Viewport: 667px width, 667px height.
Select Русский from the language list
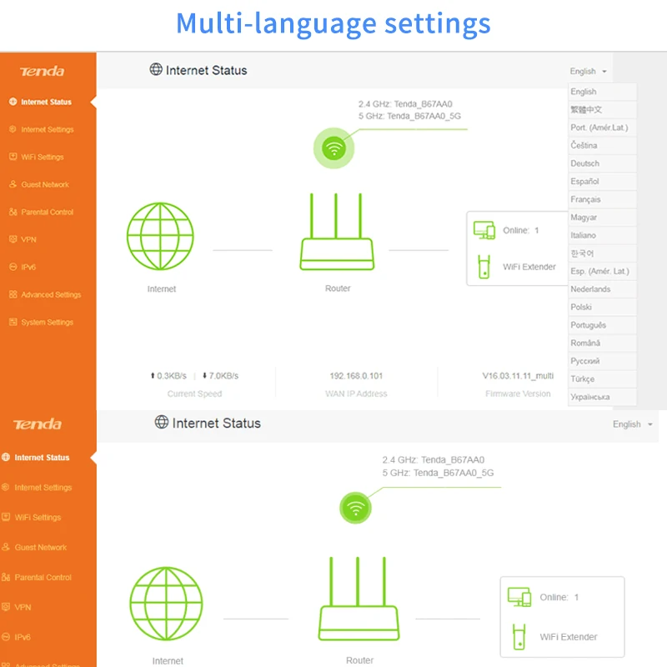[602, 361]
